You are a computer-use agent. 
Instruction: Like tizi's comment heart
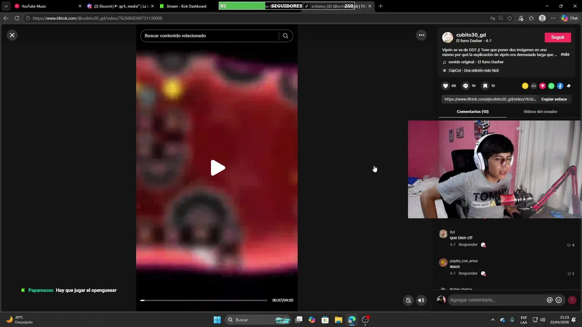pos(568,245)
